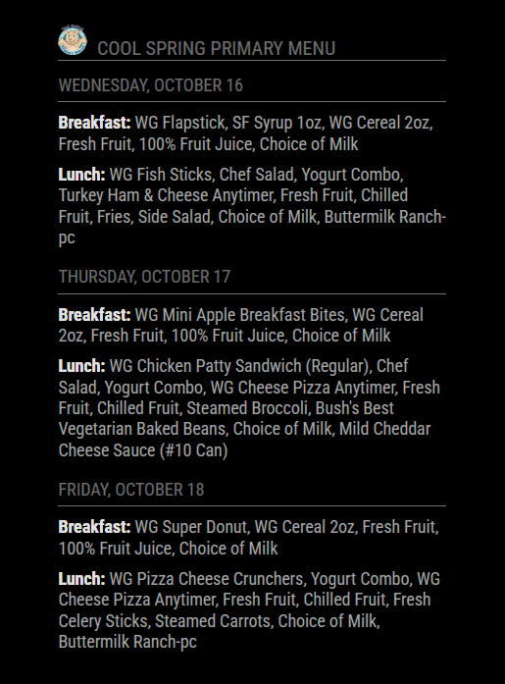Click Thursday's Lunch label
505x684 pixels.
point(82,366)
